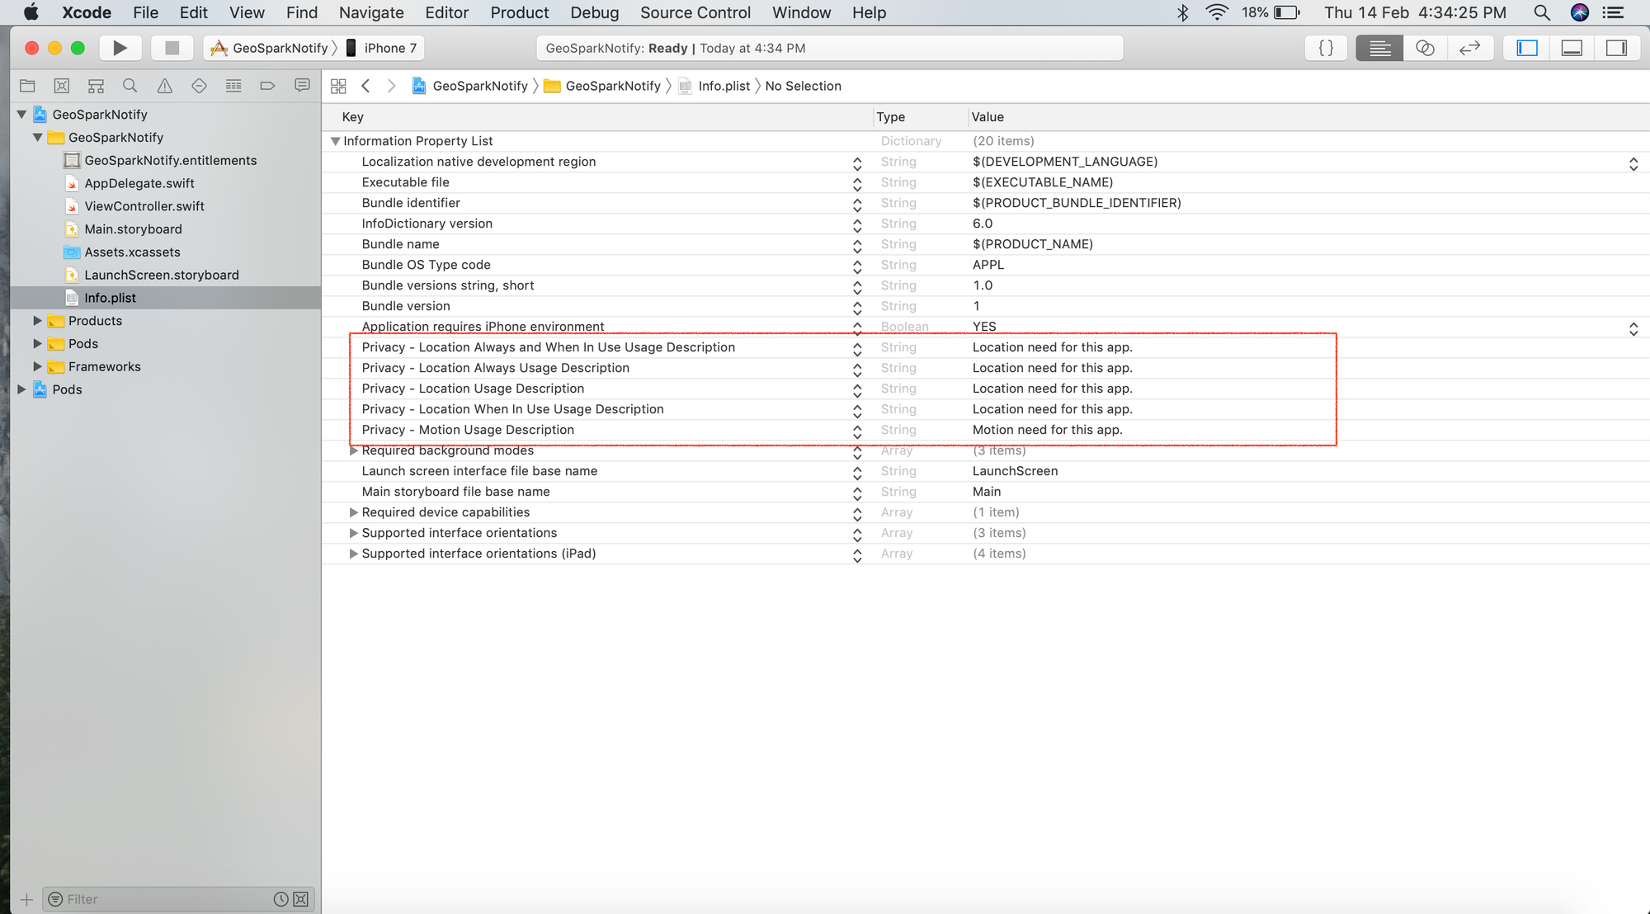Expand Required background modes array

click(353, 450)
